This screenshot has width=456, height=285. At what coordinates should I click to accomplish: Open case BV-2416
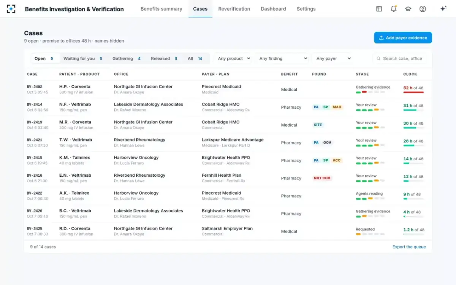tap(228, 178)
